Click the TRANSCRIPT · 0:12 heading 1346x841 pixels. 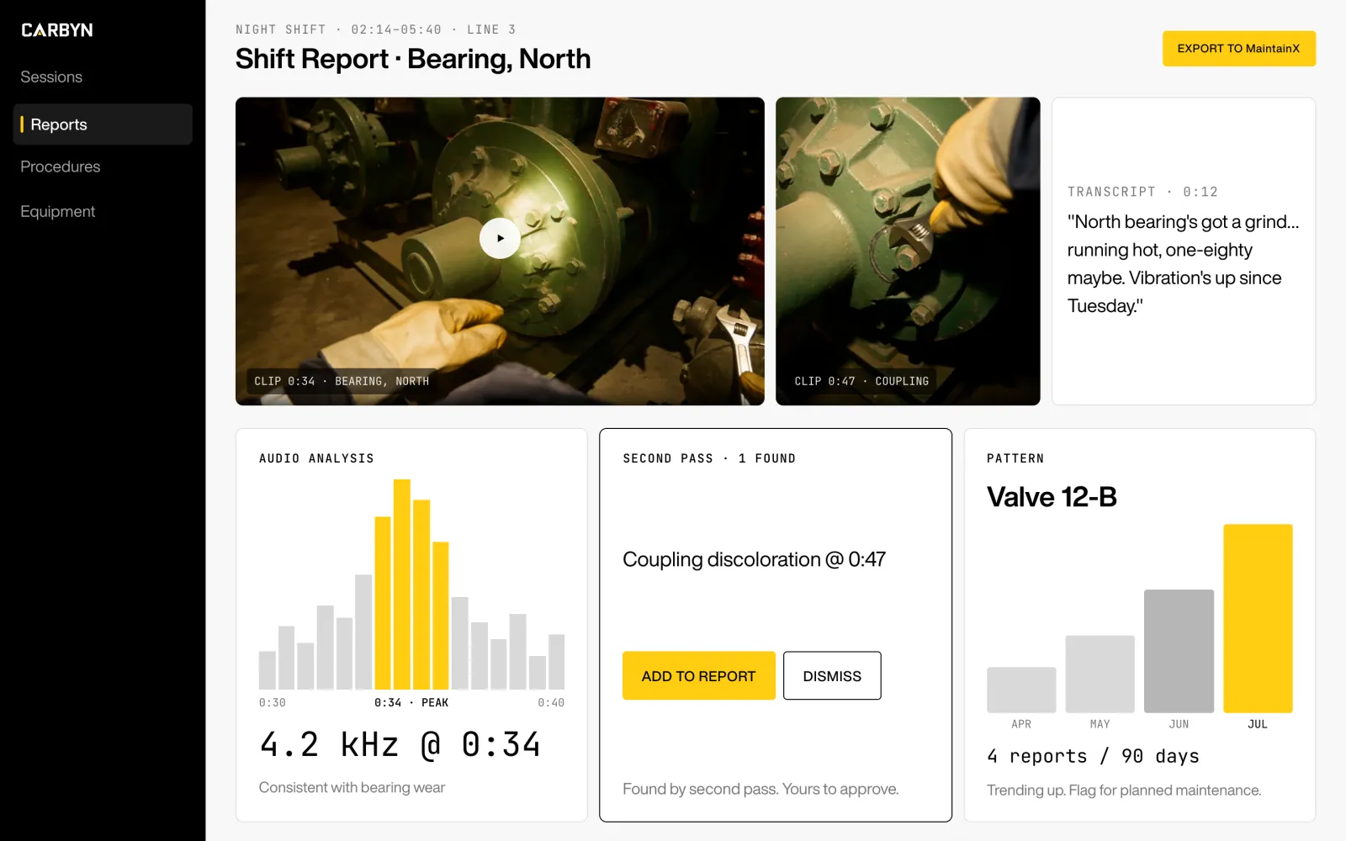1142,192
